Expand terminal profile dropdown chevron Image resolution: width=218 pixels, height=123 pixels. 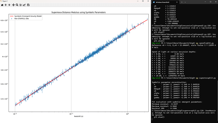185,2
